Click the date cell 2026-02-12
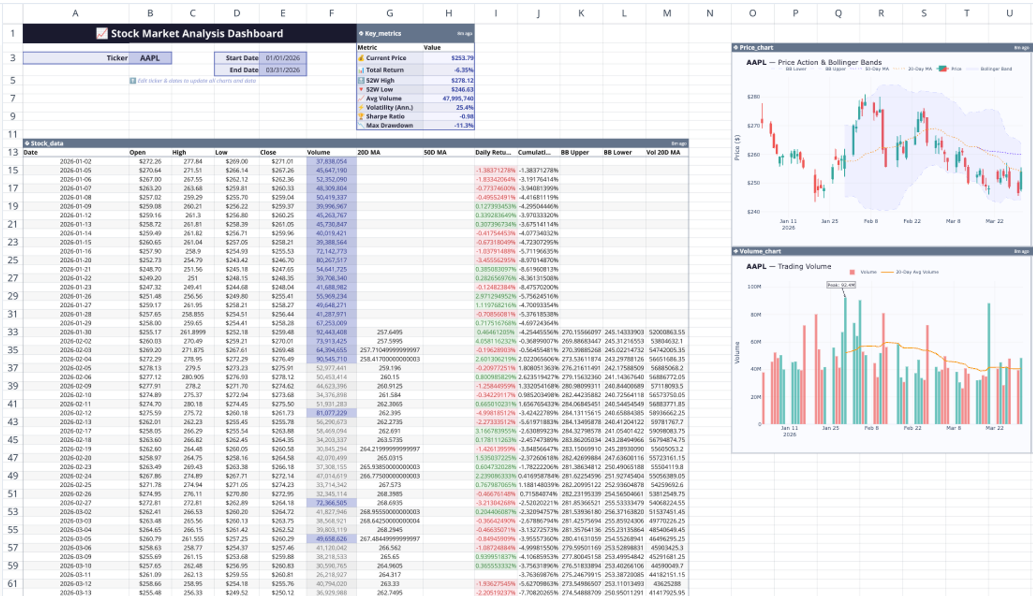 (x=76, y=413)
